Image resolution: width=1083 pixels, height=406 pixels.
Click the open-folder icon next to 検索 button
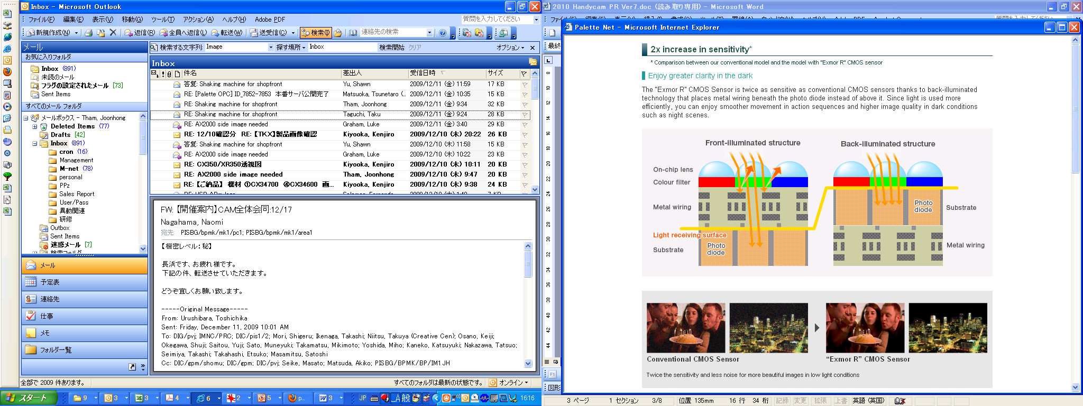click(338, 33)
